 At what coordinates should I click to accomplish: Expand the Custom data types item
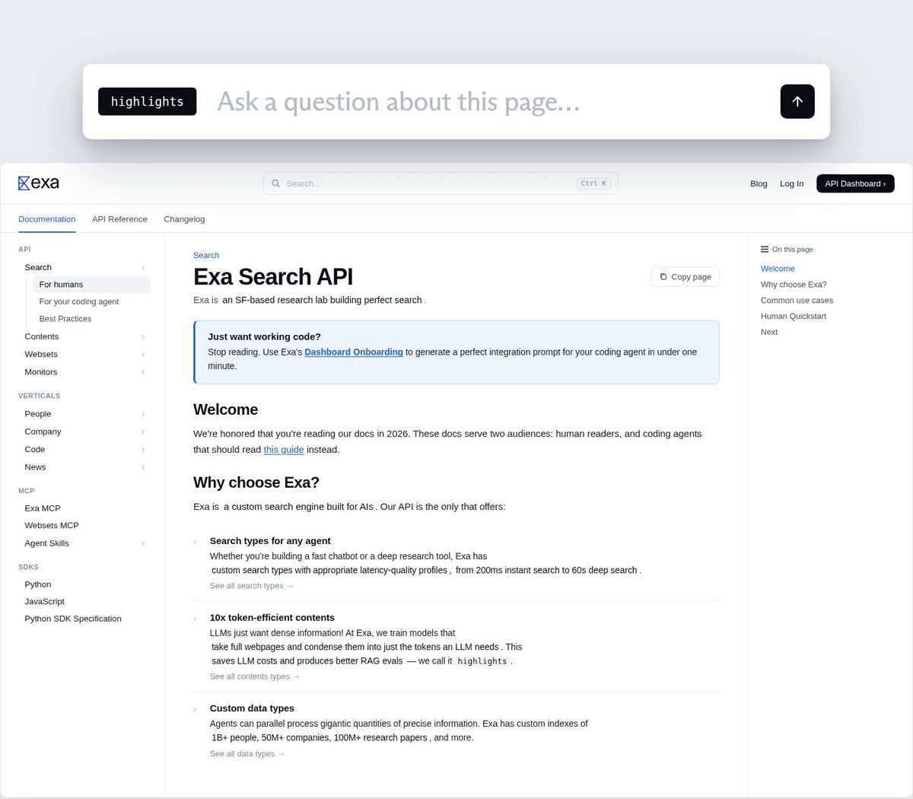[195, 709]
